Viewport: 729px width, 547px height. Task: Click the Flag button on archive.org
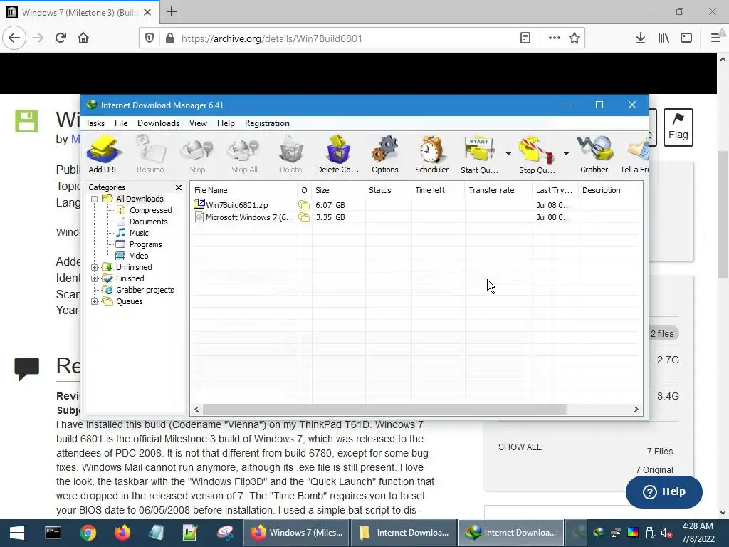click(x=678, y=127)
